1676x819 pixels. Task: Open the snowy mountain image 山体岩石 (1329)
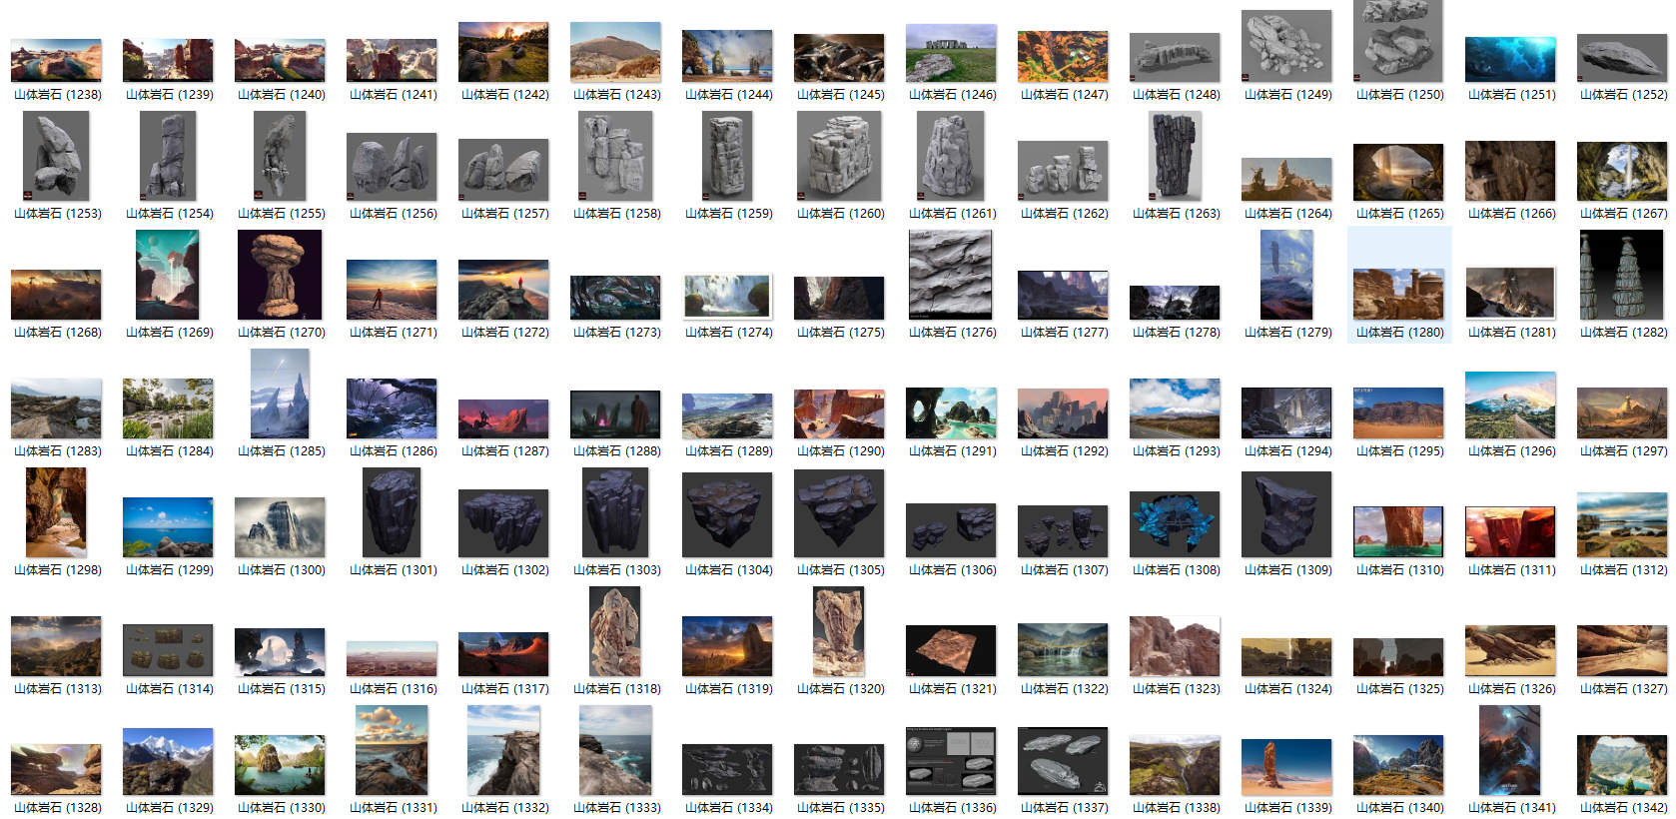(x=168, y=761)
